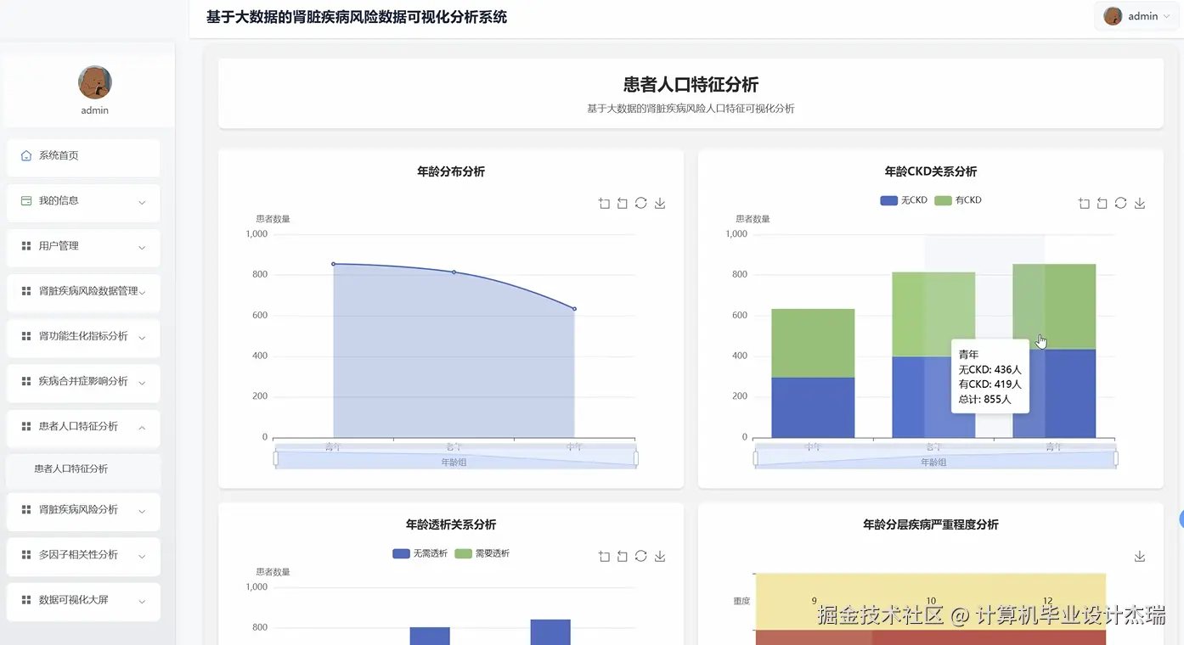Open the 患者人口特征分析 submenu page item
1184x645 pixels.
click(x=83, y=468)
